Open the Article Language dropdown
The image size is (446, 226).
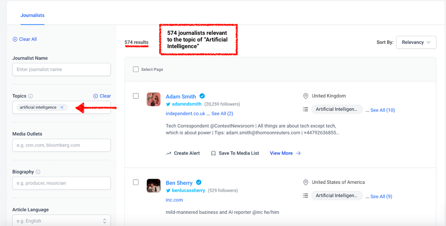point(61,221)
